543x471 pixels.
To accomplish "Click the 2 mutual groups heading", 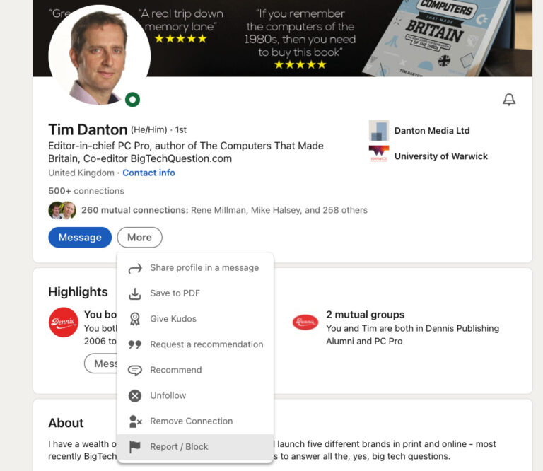I will pyautogui.click(x=365, y=315).
